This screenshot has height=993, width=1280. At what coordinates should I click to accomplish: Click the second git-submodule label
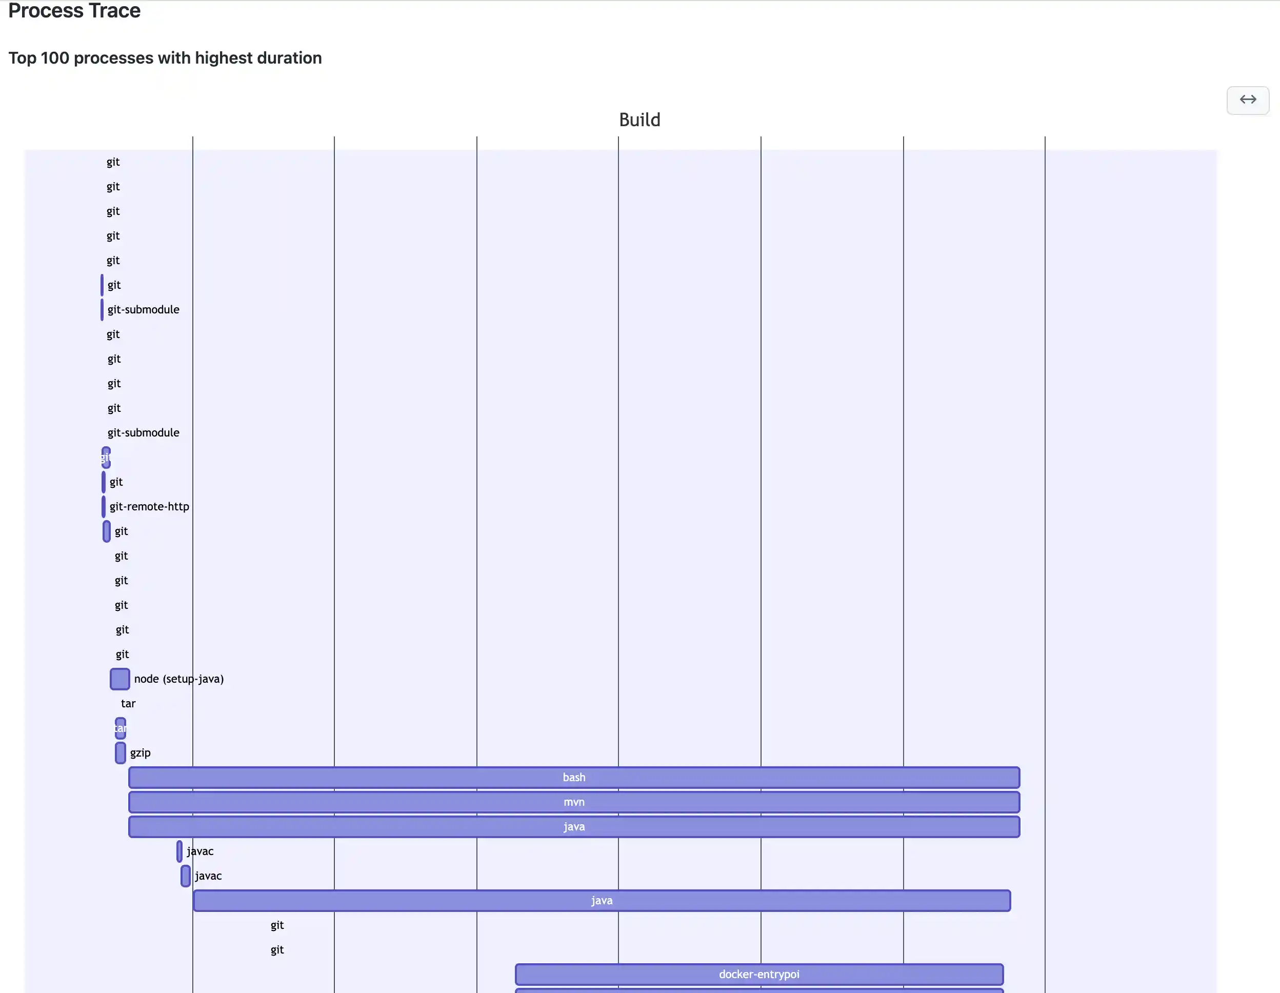(144, 432)
